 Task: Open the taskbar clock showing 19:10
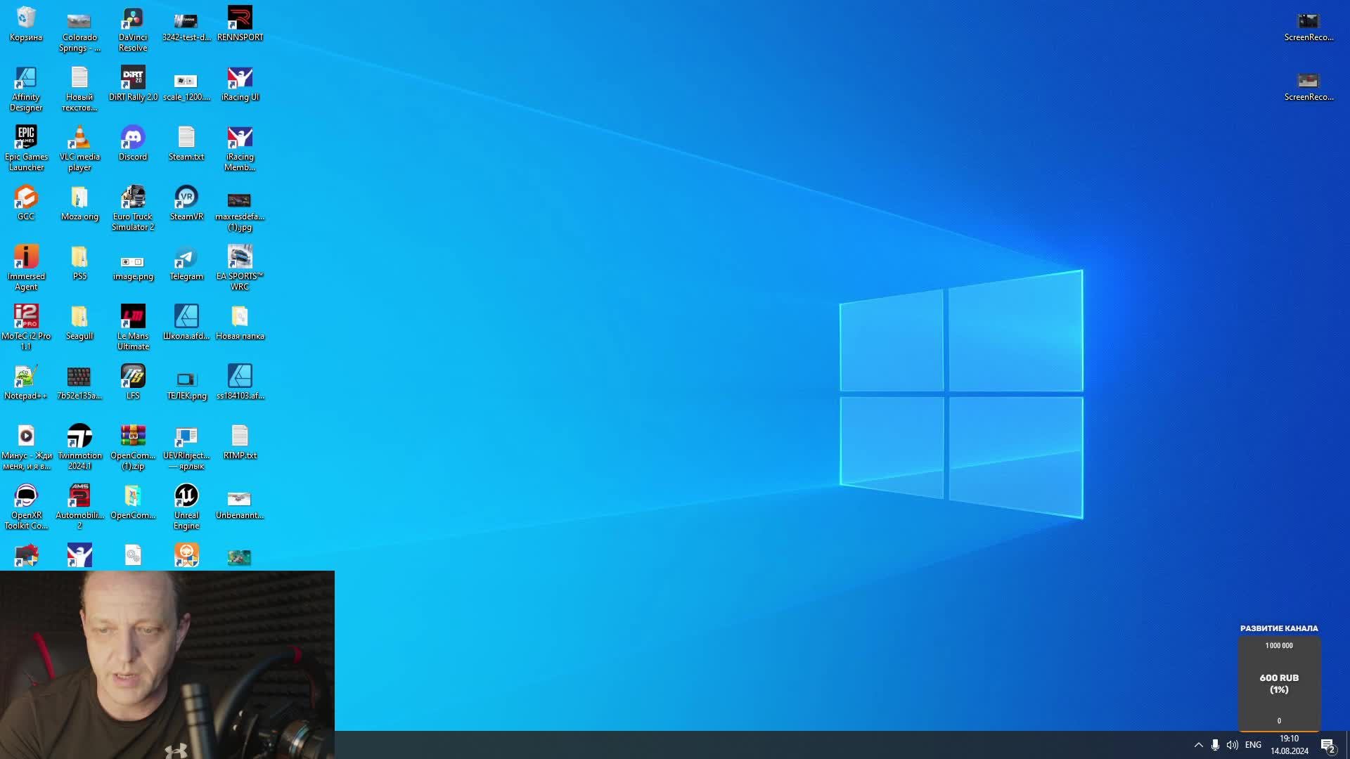click(x=1289, y=745)
